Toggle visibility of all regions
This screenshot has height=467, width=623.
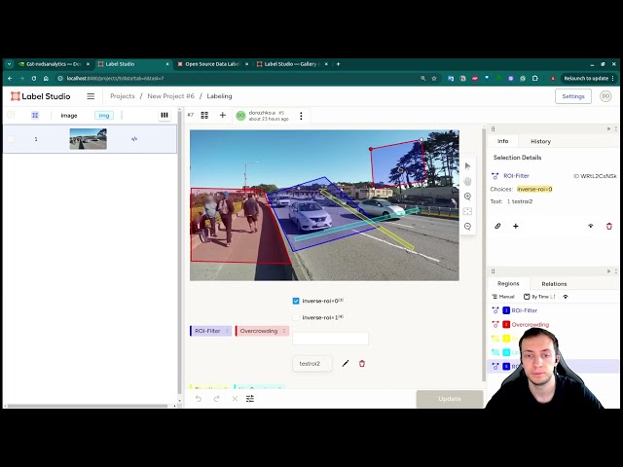coord(566,297)
